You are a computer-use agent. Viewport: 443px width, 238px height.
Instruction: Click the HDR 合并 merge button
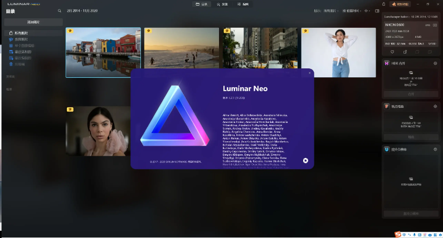click(x=411, y=94)
